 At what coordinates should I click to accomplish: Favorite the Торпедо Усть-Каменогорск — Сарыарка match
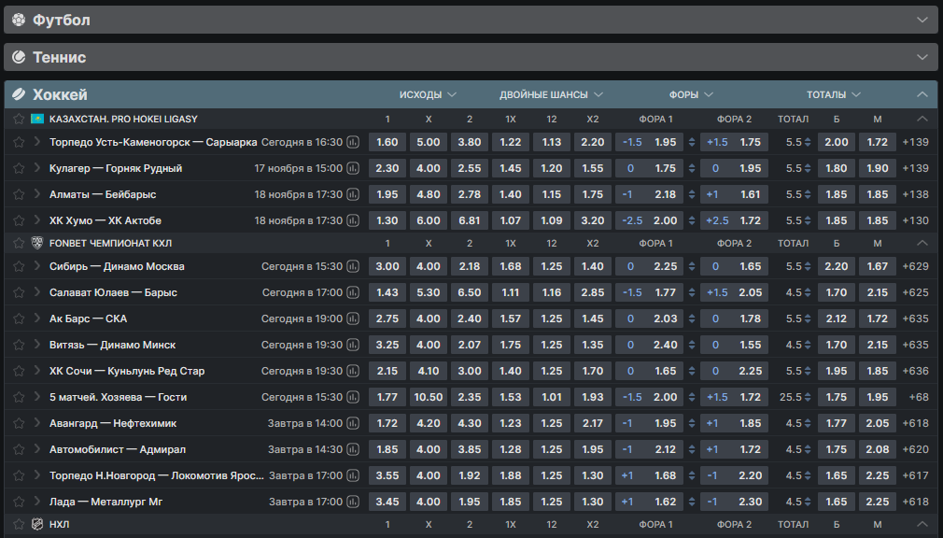(19, 142)
